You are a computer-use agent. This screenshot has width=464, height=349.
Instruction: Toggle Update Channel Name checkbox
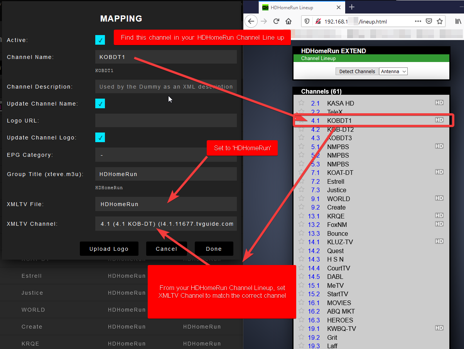100,104
